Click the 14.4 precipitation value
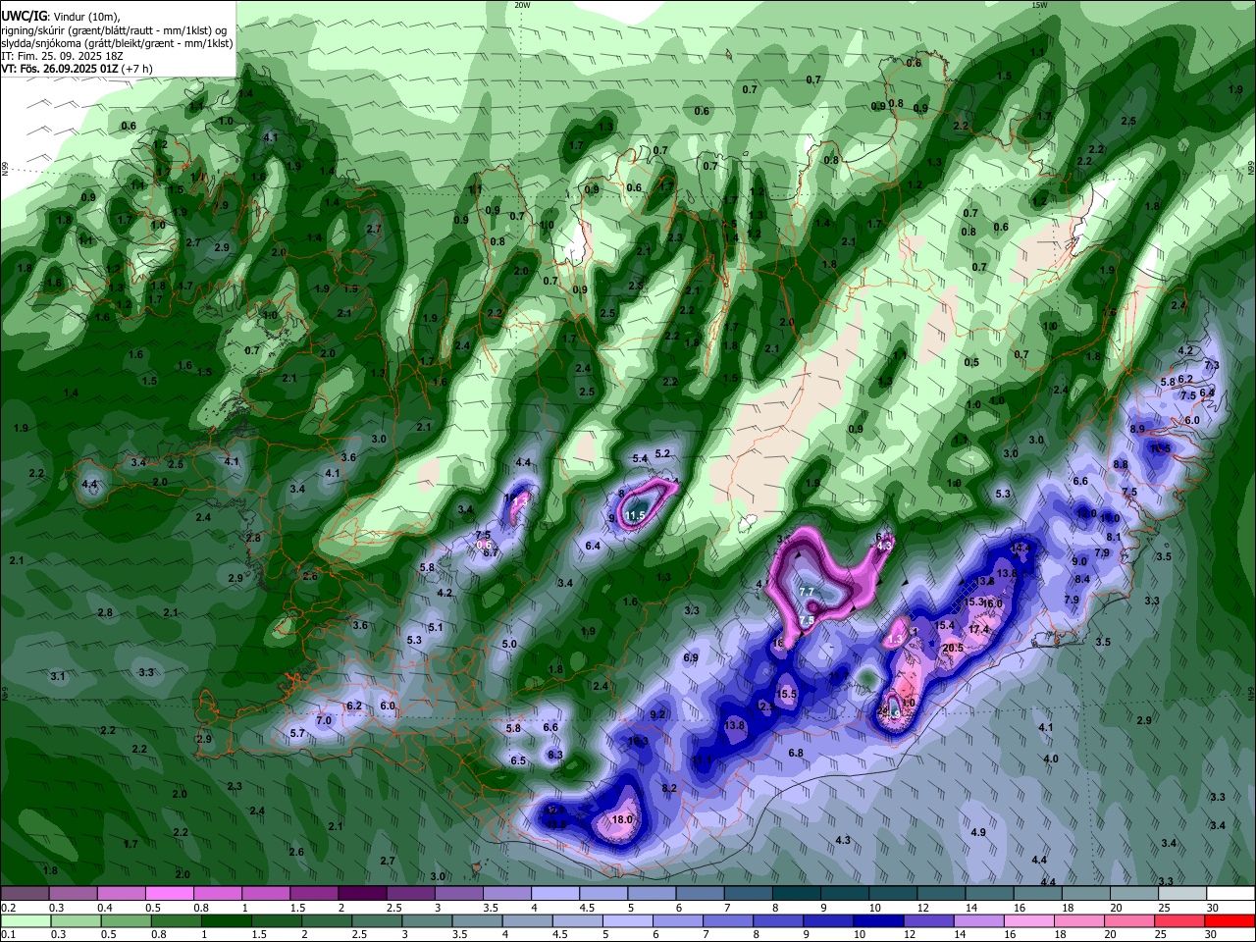 click(x=1020, y=548)
